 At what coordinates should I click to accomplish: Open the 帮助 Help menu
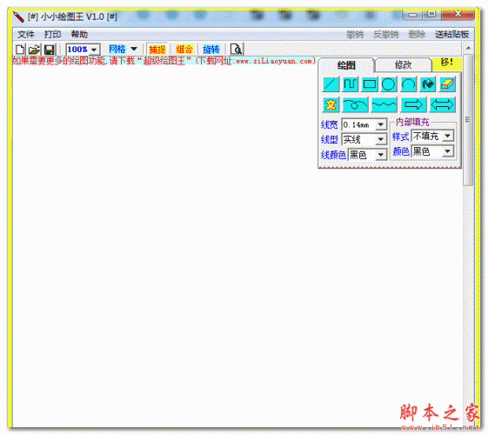pos(79,34)
